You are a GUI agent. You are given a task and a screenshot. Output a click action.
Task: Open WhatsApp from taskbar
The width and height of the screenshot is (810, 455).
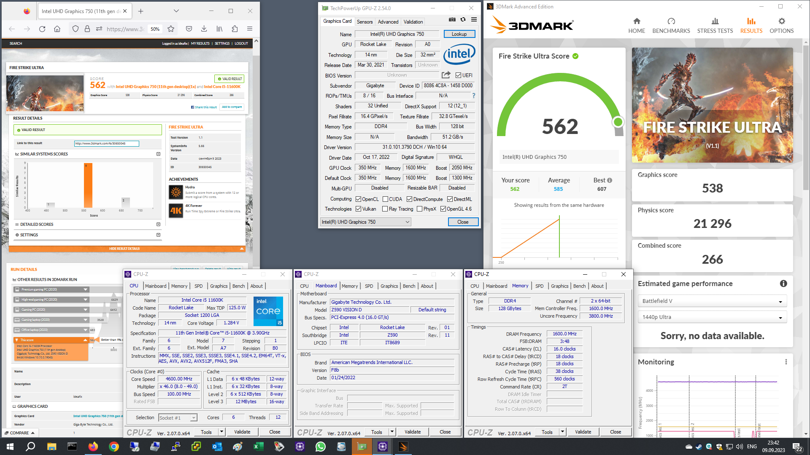click(x=321, y=447)
